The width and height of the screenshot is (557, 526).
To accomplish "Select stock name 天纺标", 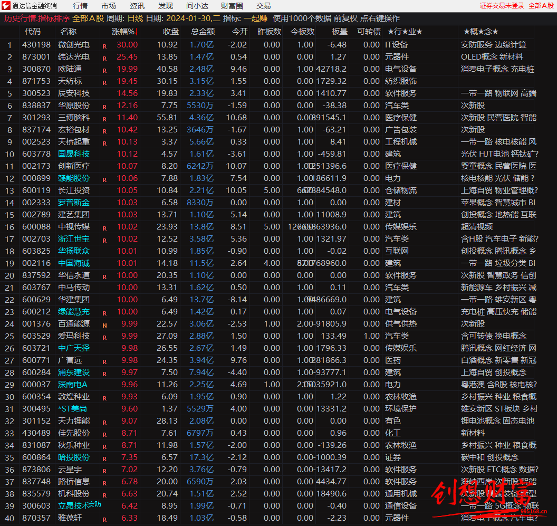I will 70,81.
